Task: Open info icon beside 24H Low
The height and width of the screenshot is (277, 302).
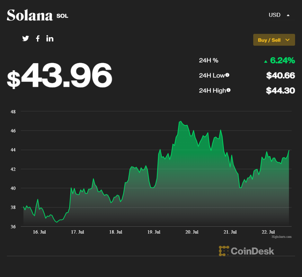Action: pyautogui.click(x=227, y=75)
